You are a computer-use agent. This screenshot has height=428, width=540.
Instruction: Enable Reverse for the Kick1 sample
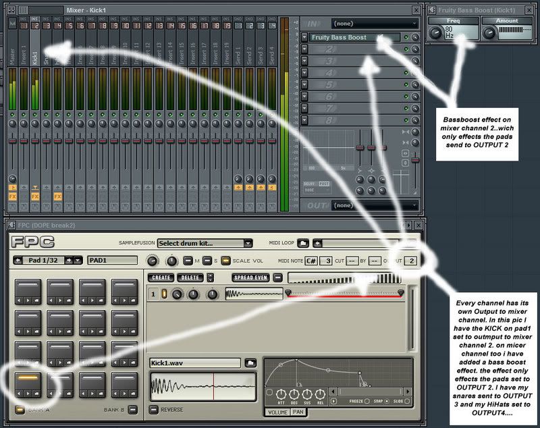154,410
